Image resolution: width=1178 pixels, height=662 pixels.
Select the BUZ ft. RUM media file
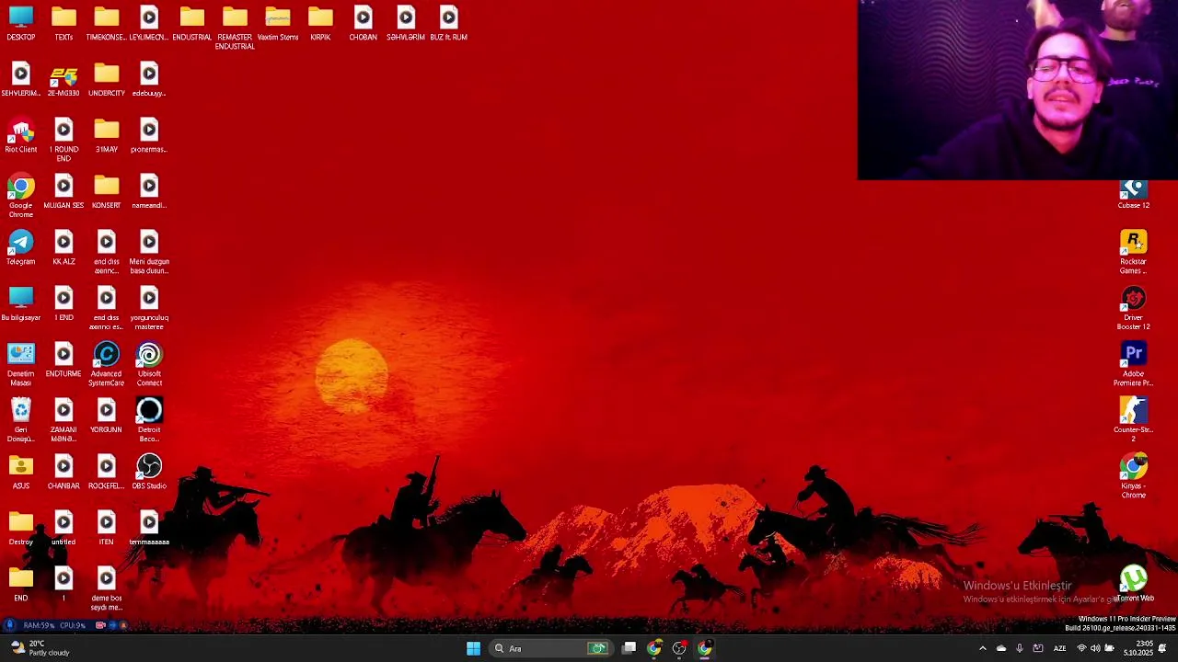click(448, 24)
